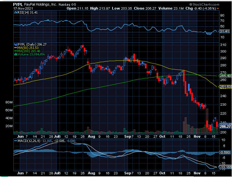Click the StockCharts.com attribution text

[204, 5]
